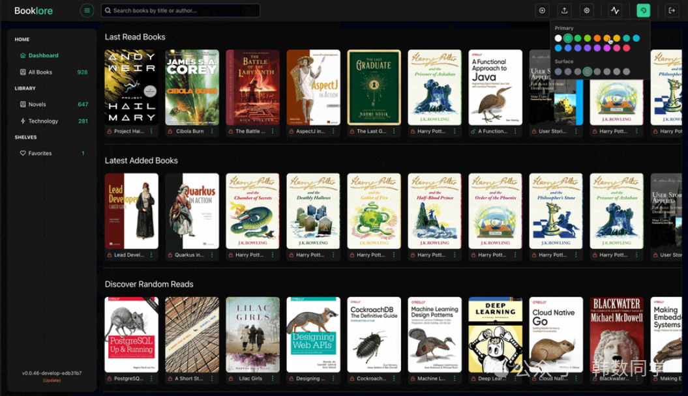Click the lightning bolt icon beside Technology
Screen dimensions: 688x396
tap(23, 121)
